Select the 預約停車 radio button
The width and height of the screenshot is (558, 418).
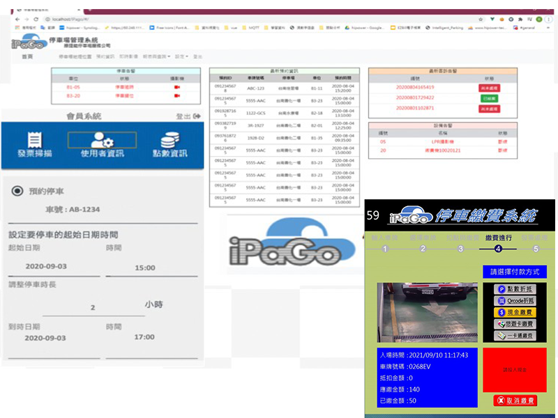tap(15, 191)
